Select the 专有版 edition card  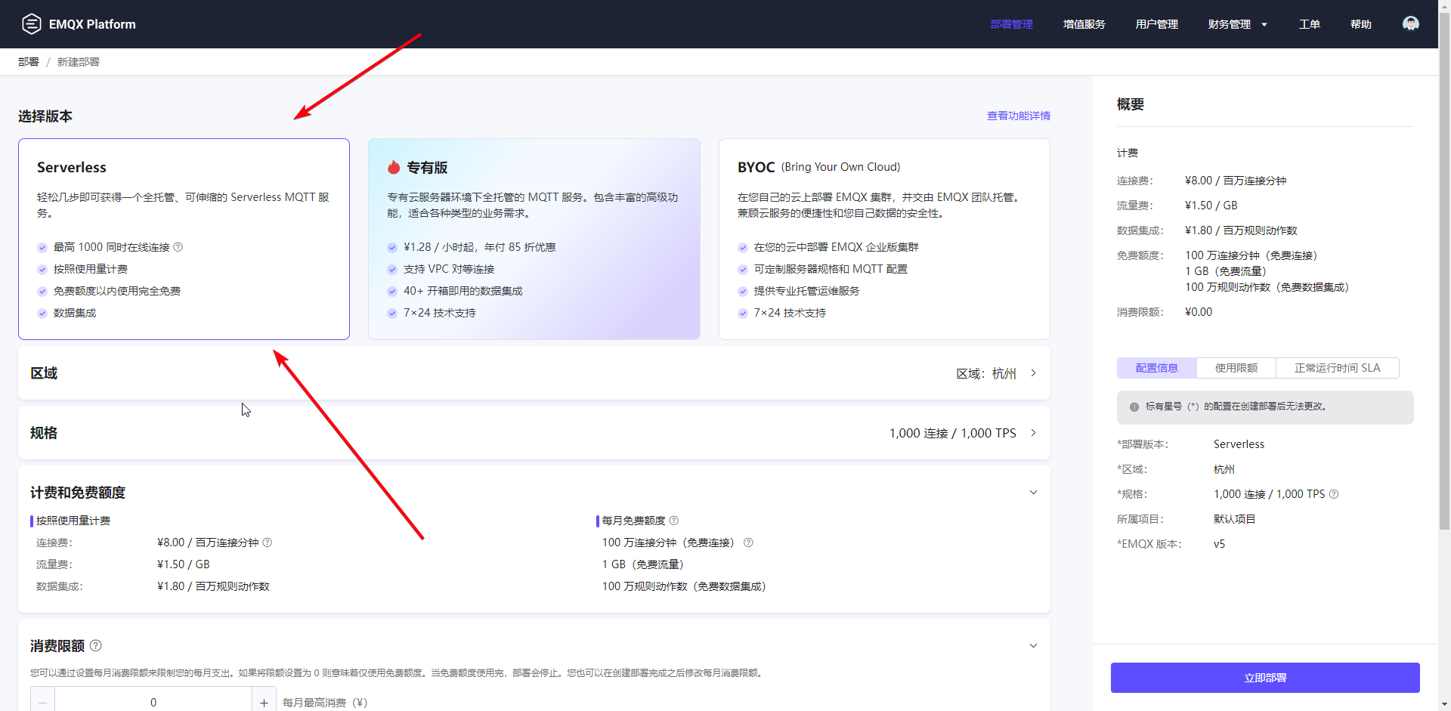coord(534,239)
